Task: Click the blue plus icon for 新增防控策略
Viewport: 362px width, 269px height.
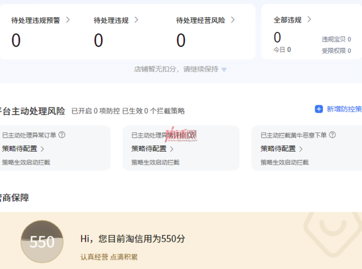Action: coord(319,109)
